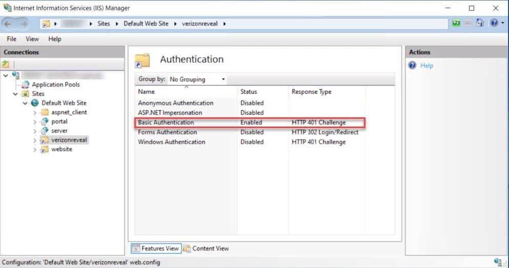Expand the verizonreveal node
This screenshot has height=268, width=509.
pos(35,140)
